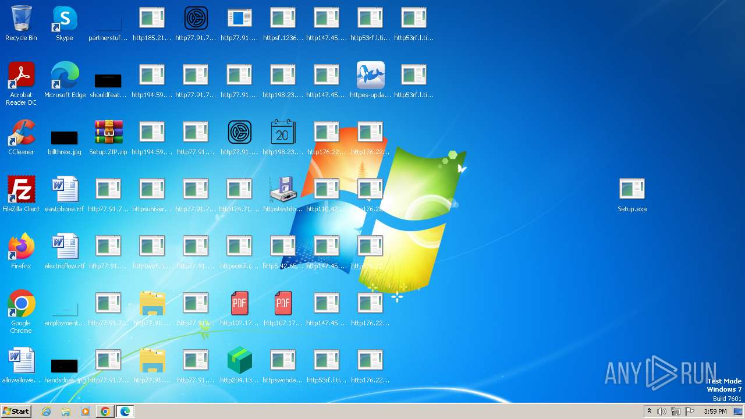Select the allowallowe... Word document icon
The height and width of the screenshot is (419, 745).
pyautogui.click(x=21, y=366)
